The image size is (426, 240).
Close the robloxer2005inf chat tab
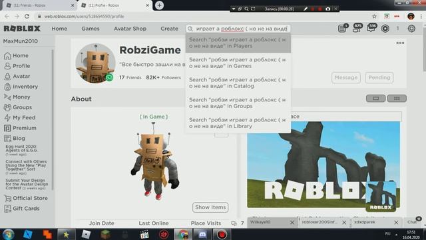click(x=344, y=223)
